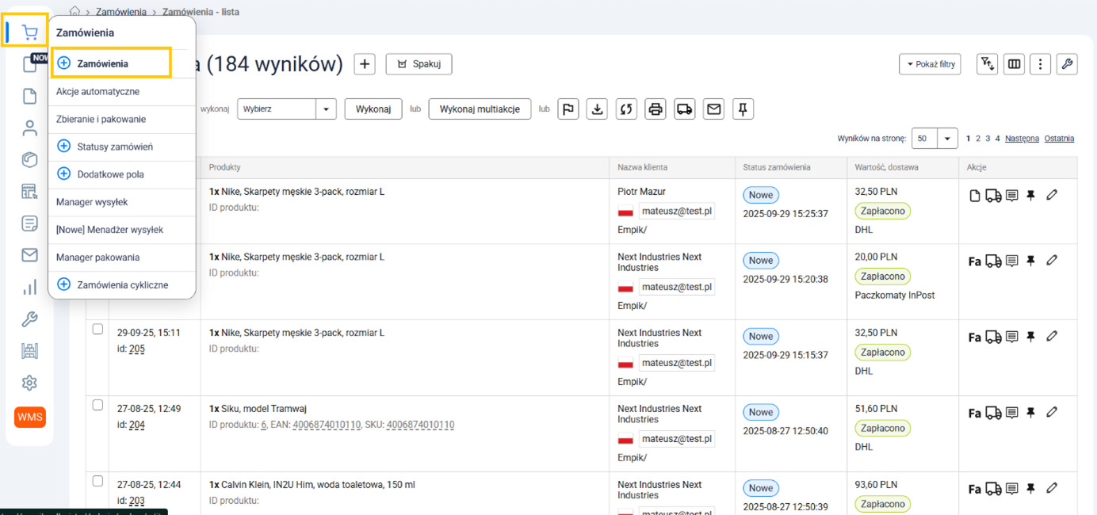Click the email field in Piotr Mazur's row
1097x515 pixels.
676,211
